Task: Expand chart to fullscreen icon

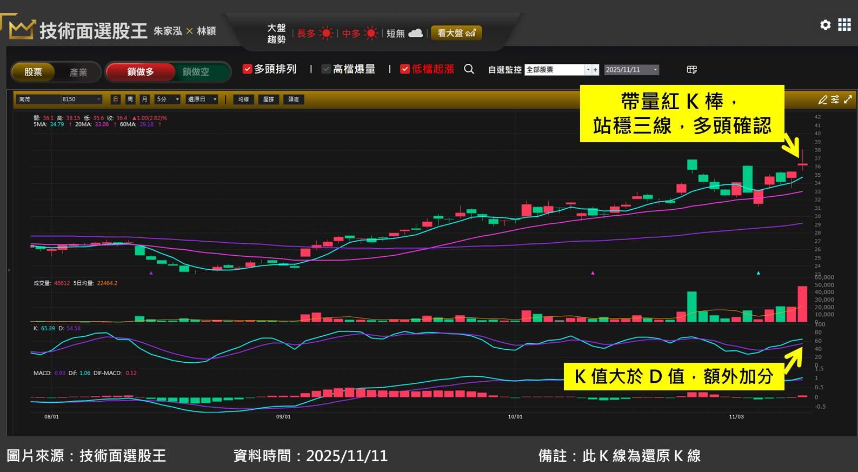Action: point(848,99)
